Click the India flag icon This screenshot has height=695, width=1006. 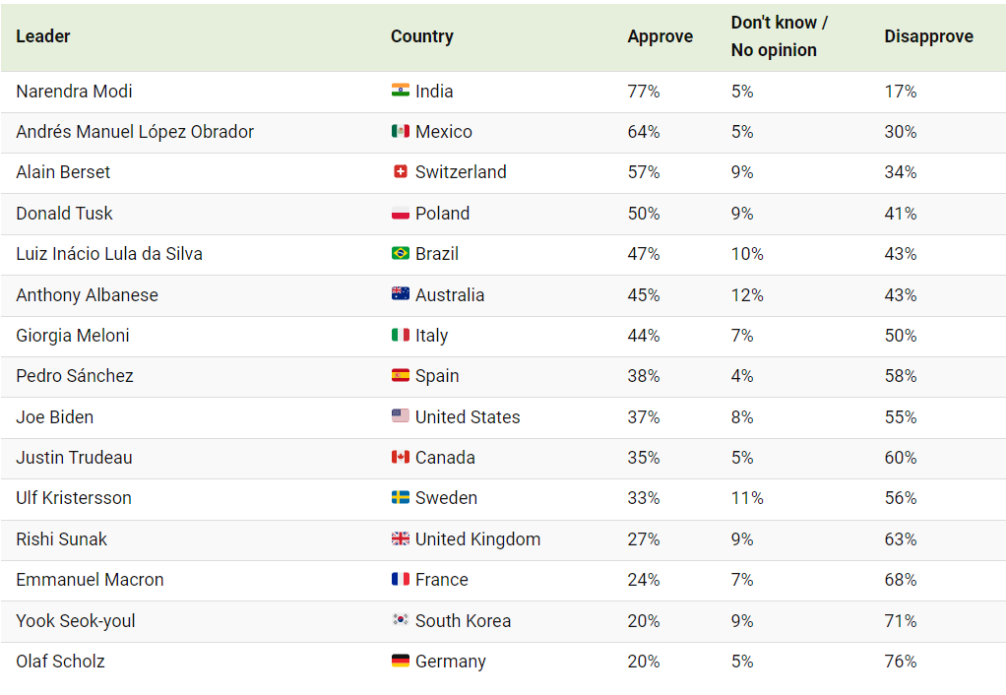click(401, 91)
